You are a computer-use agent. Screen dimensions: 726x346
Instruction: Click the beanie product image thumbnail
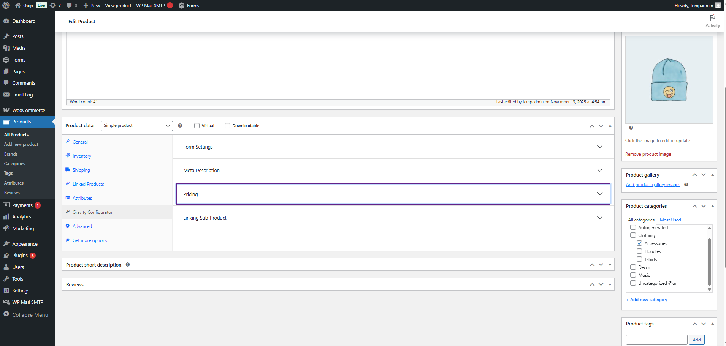click(669, 80)
